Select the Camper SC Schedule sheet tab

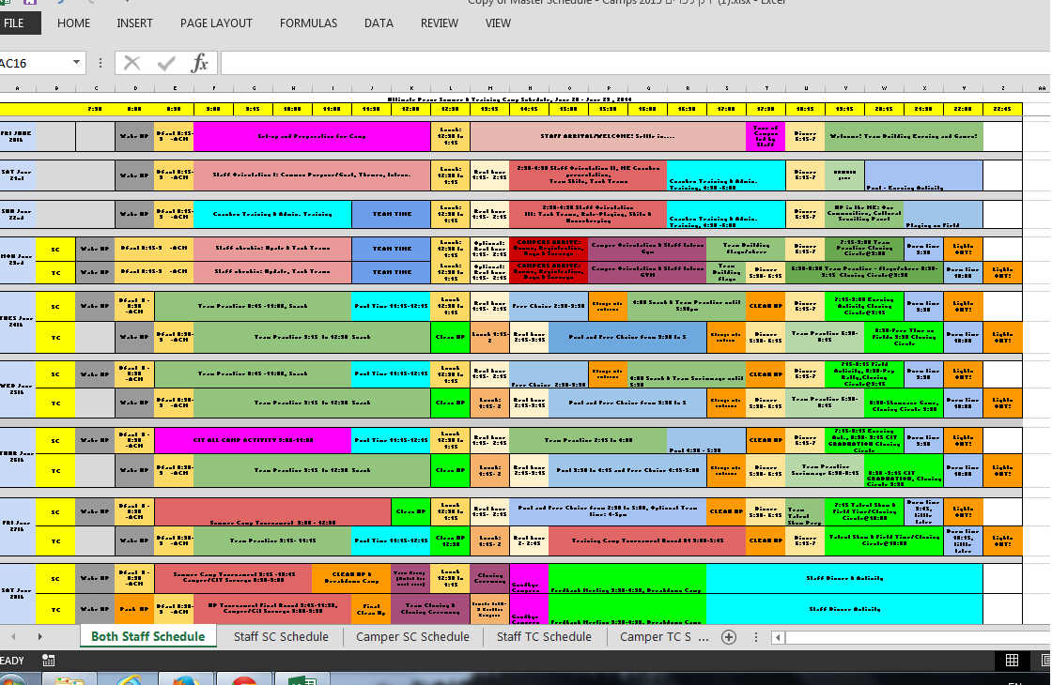point(412,637)
